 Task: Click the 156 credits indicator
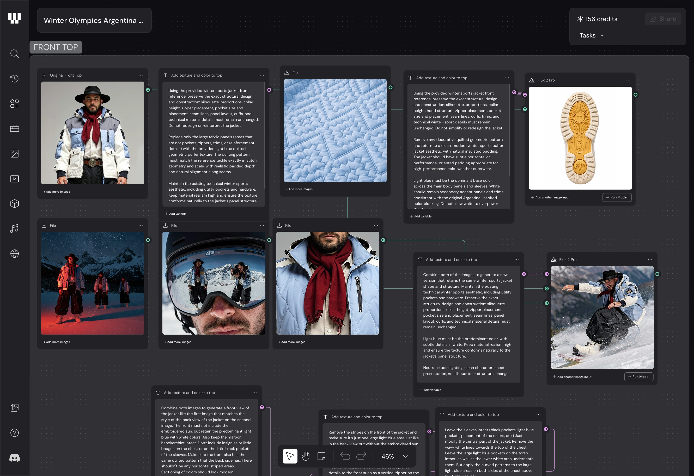coord(597,19)
